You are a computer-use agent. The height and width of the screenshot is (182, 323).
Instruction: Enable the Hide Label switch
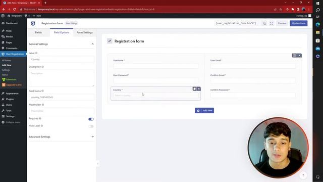coord(91,126)
